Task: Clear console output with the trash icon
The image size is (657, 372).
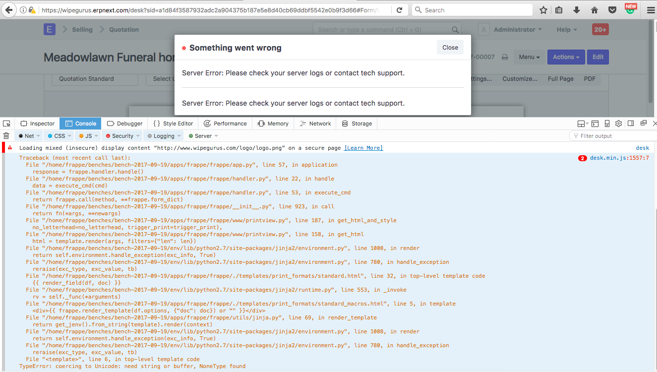Action: click(x=6, y=136)
